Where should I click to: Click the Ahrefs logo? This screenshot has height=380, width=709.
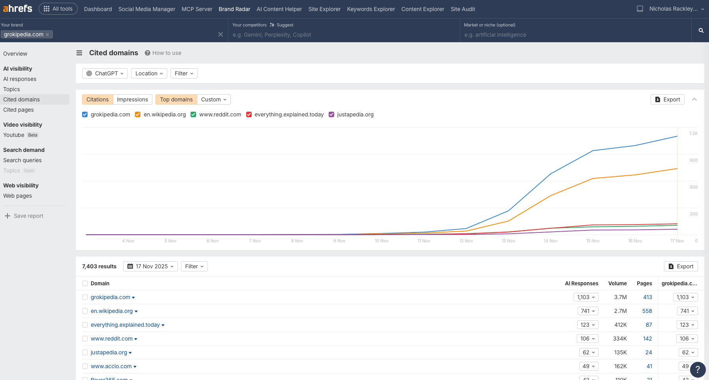click(17, 8)
